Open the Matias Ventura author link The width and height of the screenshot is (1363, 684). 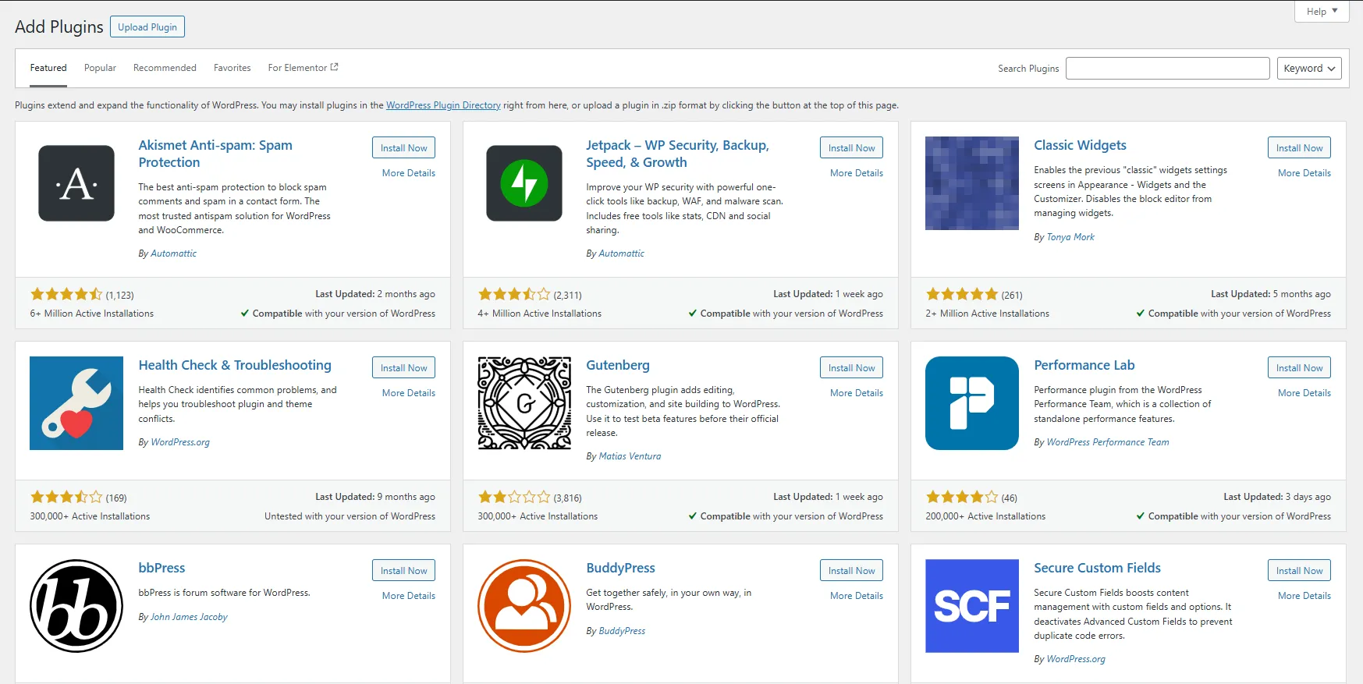(630, 456)
